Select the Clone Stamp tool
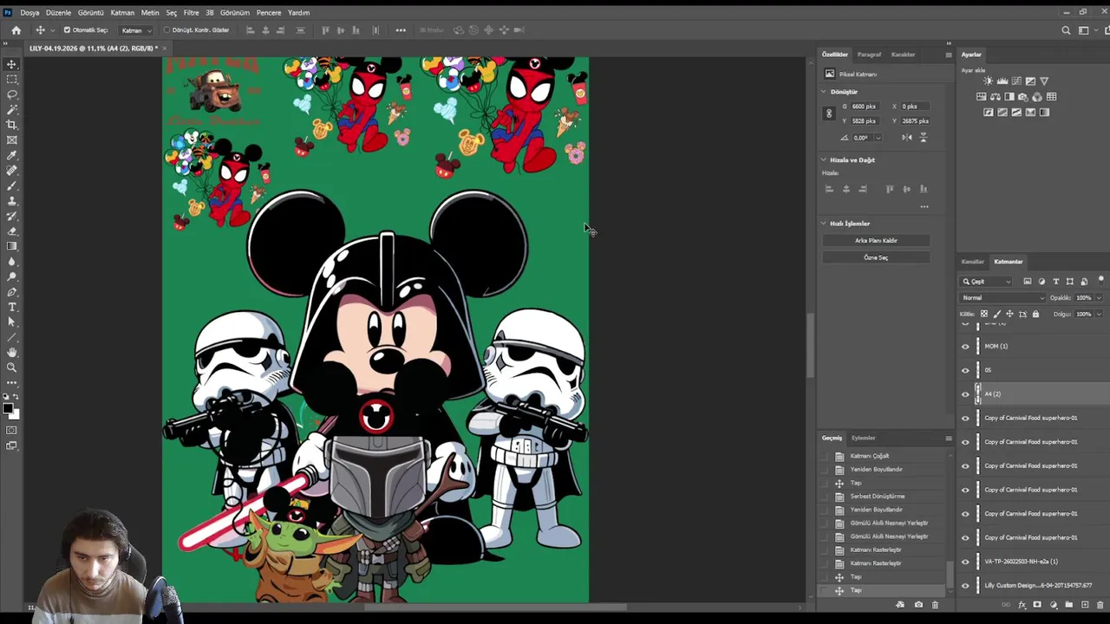The image size is (1110, 624). pyautogui.click(x=12, y=200)
